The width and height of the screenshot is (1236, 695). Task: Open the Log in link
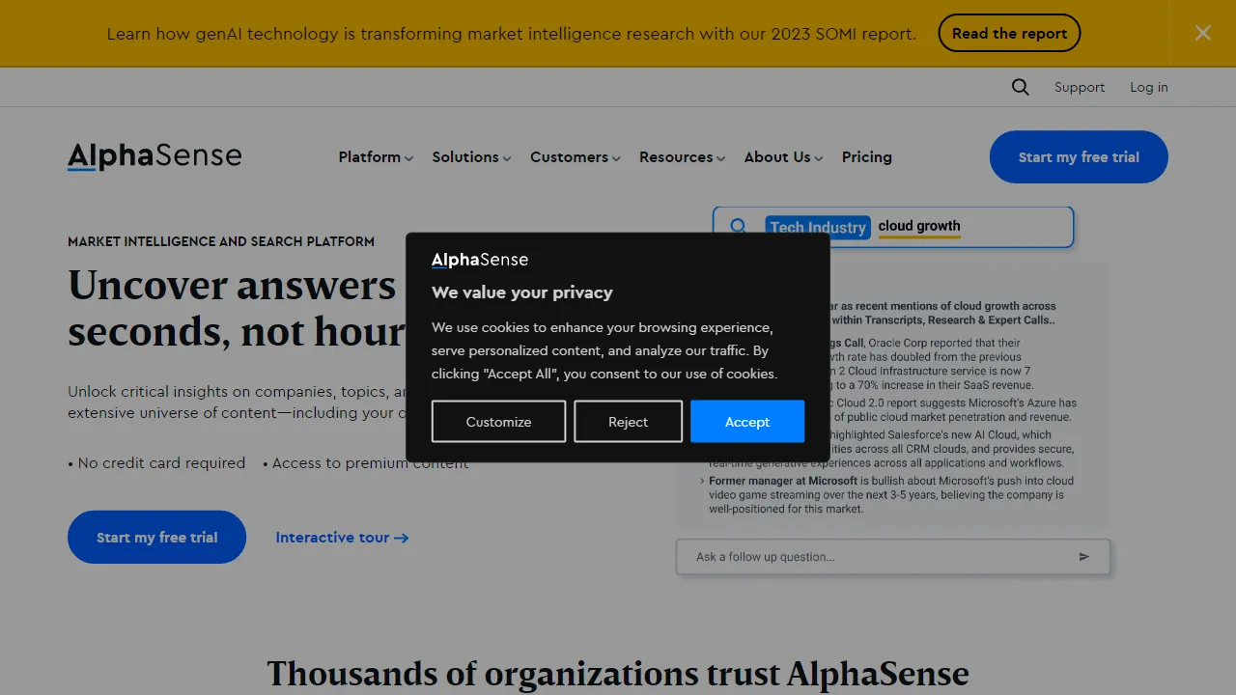coord(1149,87)
